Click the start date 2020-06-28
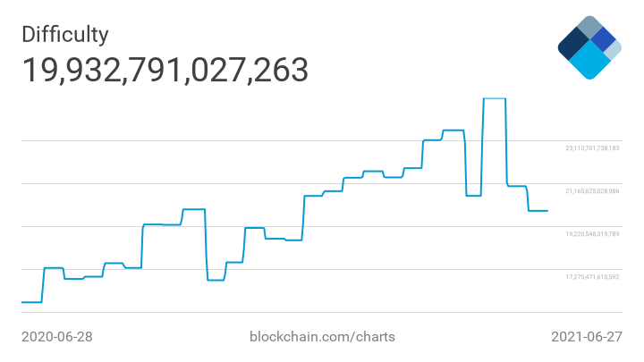644x362 pixels. click(57, 337)
